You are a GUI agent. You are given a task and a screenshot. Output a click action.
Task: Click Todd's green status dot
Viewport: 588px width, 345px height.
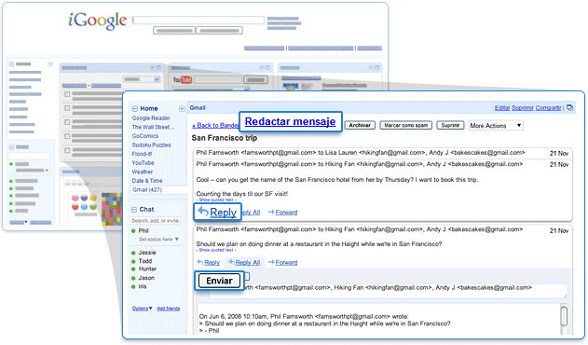(133, 261)
